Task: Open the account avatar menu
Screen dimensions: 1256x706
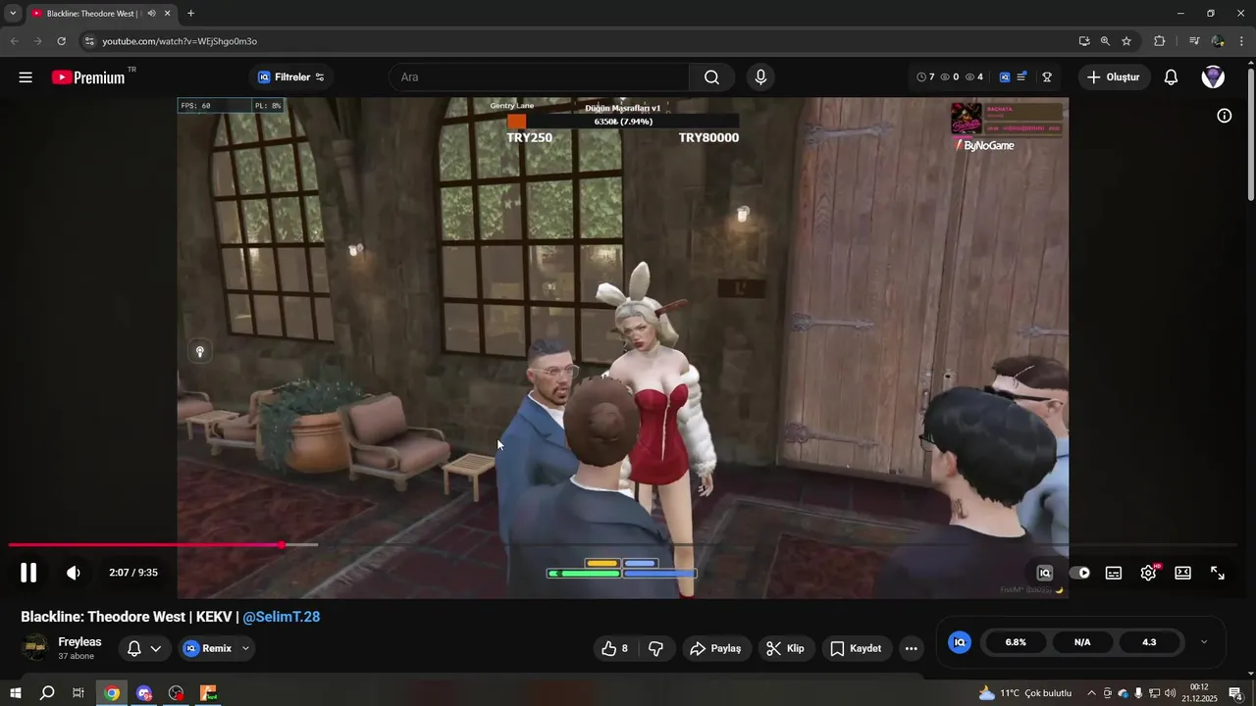Action: pos(1213,77)
